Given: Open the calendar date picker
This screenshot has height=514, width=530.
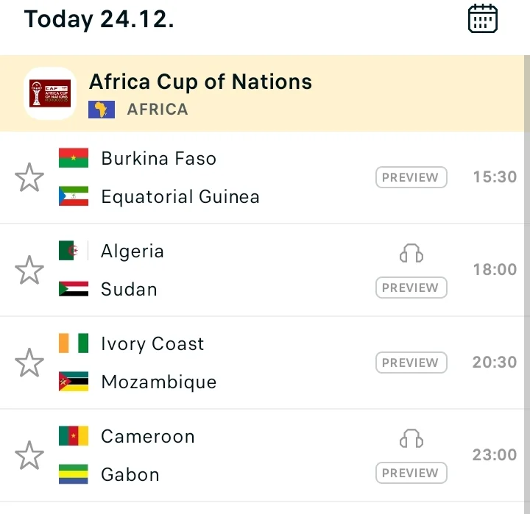Looking at the screenshot, I should pos(483,18).
